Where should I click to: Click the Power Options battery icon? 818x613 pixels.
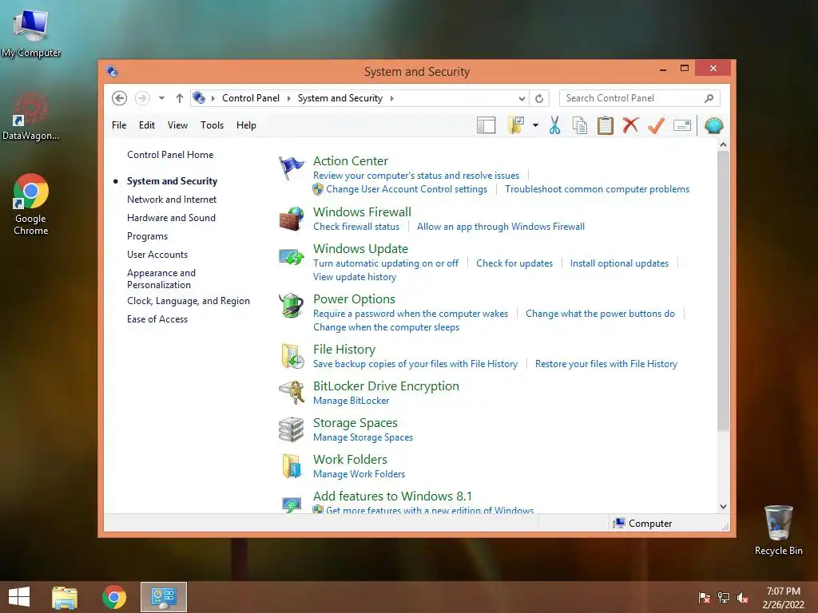[291, 306]
